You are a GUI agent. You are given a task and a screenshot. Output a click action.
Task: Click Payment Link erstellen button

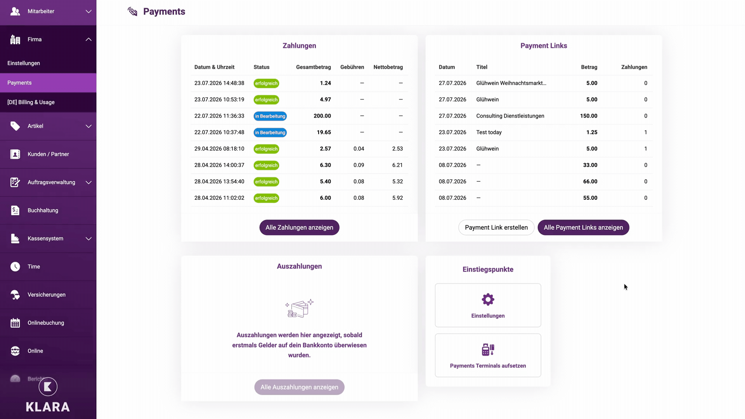pos(496,227)
